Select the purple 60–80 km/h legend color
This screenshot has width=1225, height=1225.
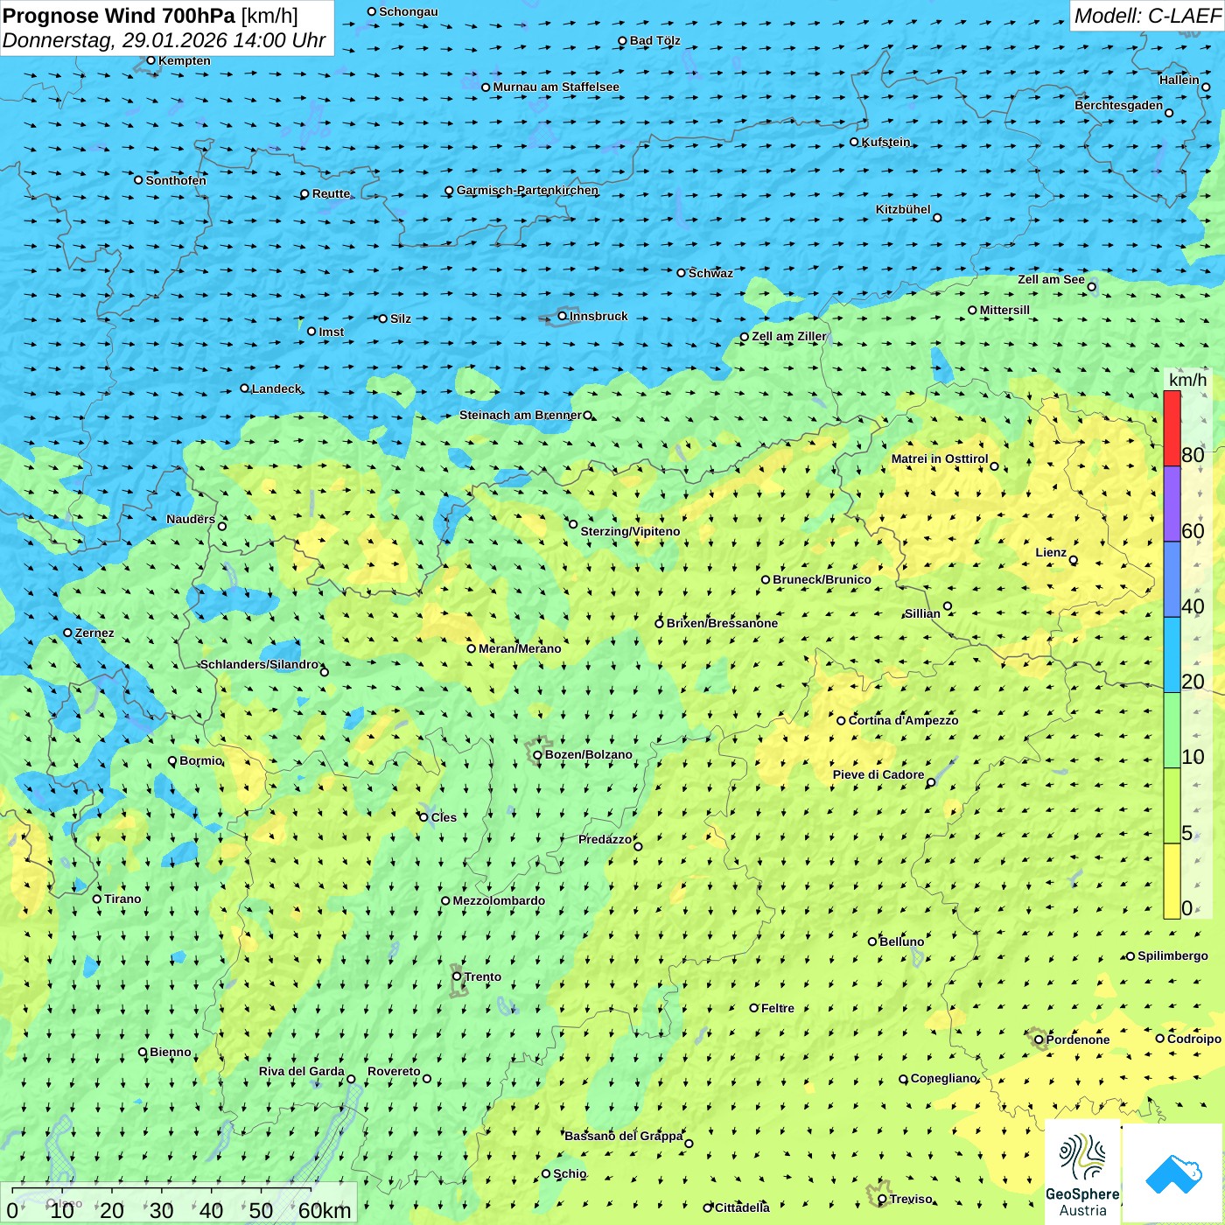[1172, 504]
